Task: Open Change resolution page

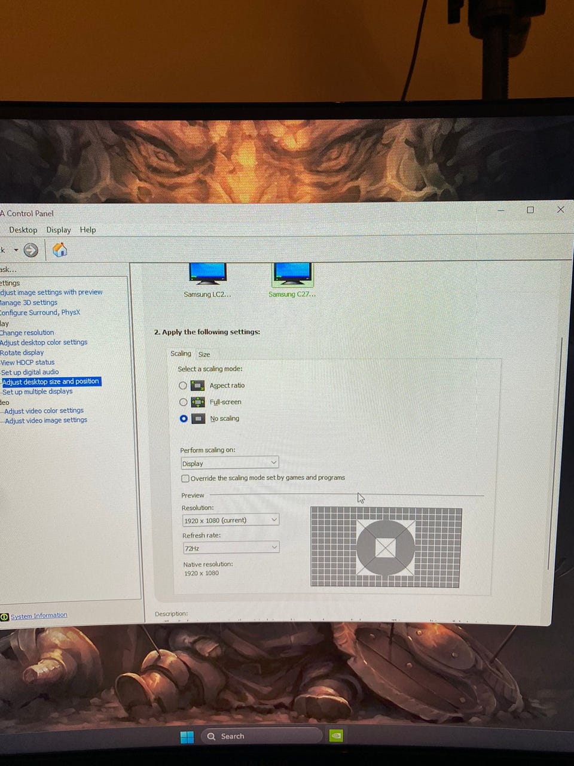Action: coord(27,333)
